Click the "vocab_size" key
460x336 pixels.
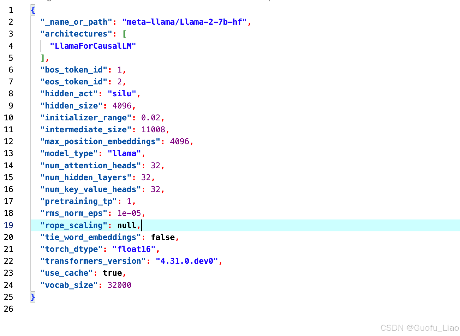click(x=69, y=285)
